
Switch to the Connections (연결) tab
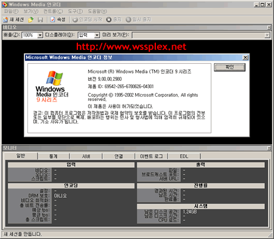[x=119, y=156]
